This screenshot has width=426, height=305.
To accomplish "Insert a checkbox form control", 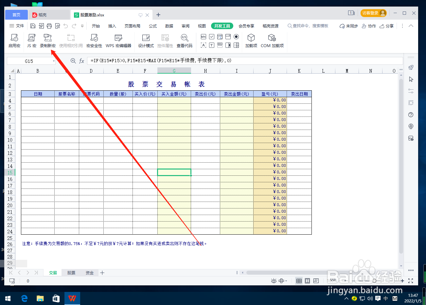I will 211,36.
